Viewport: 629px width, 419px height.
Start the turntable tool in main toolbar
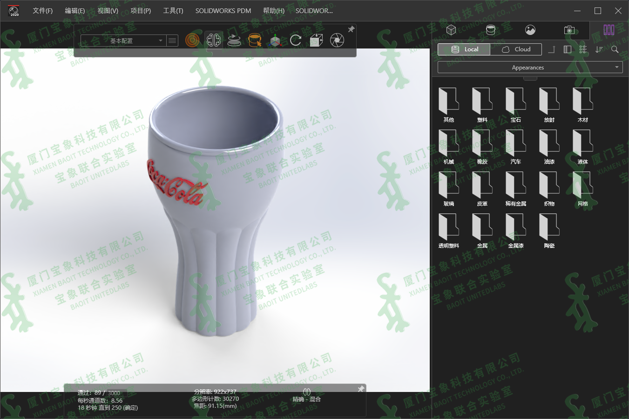234,41
